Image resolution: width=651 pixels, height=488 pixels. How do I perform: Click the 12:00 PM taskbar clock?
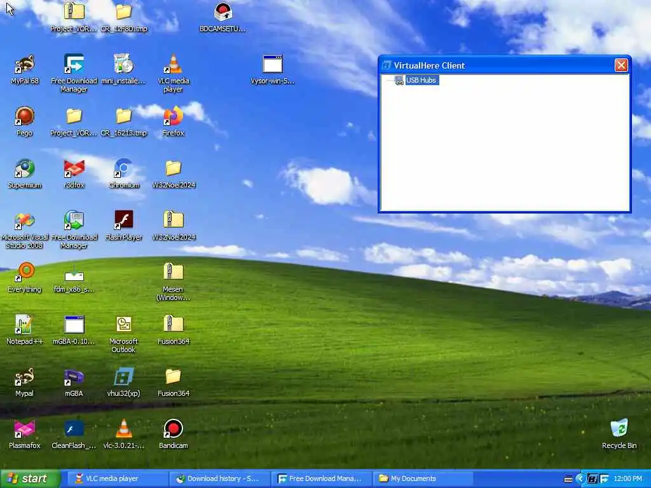(627, 478)
